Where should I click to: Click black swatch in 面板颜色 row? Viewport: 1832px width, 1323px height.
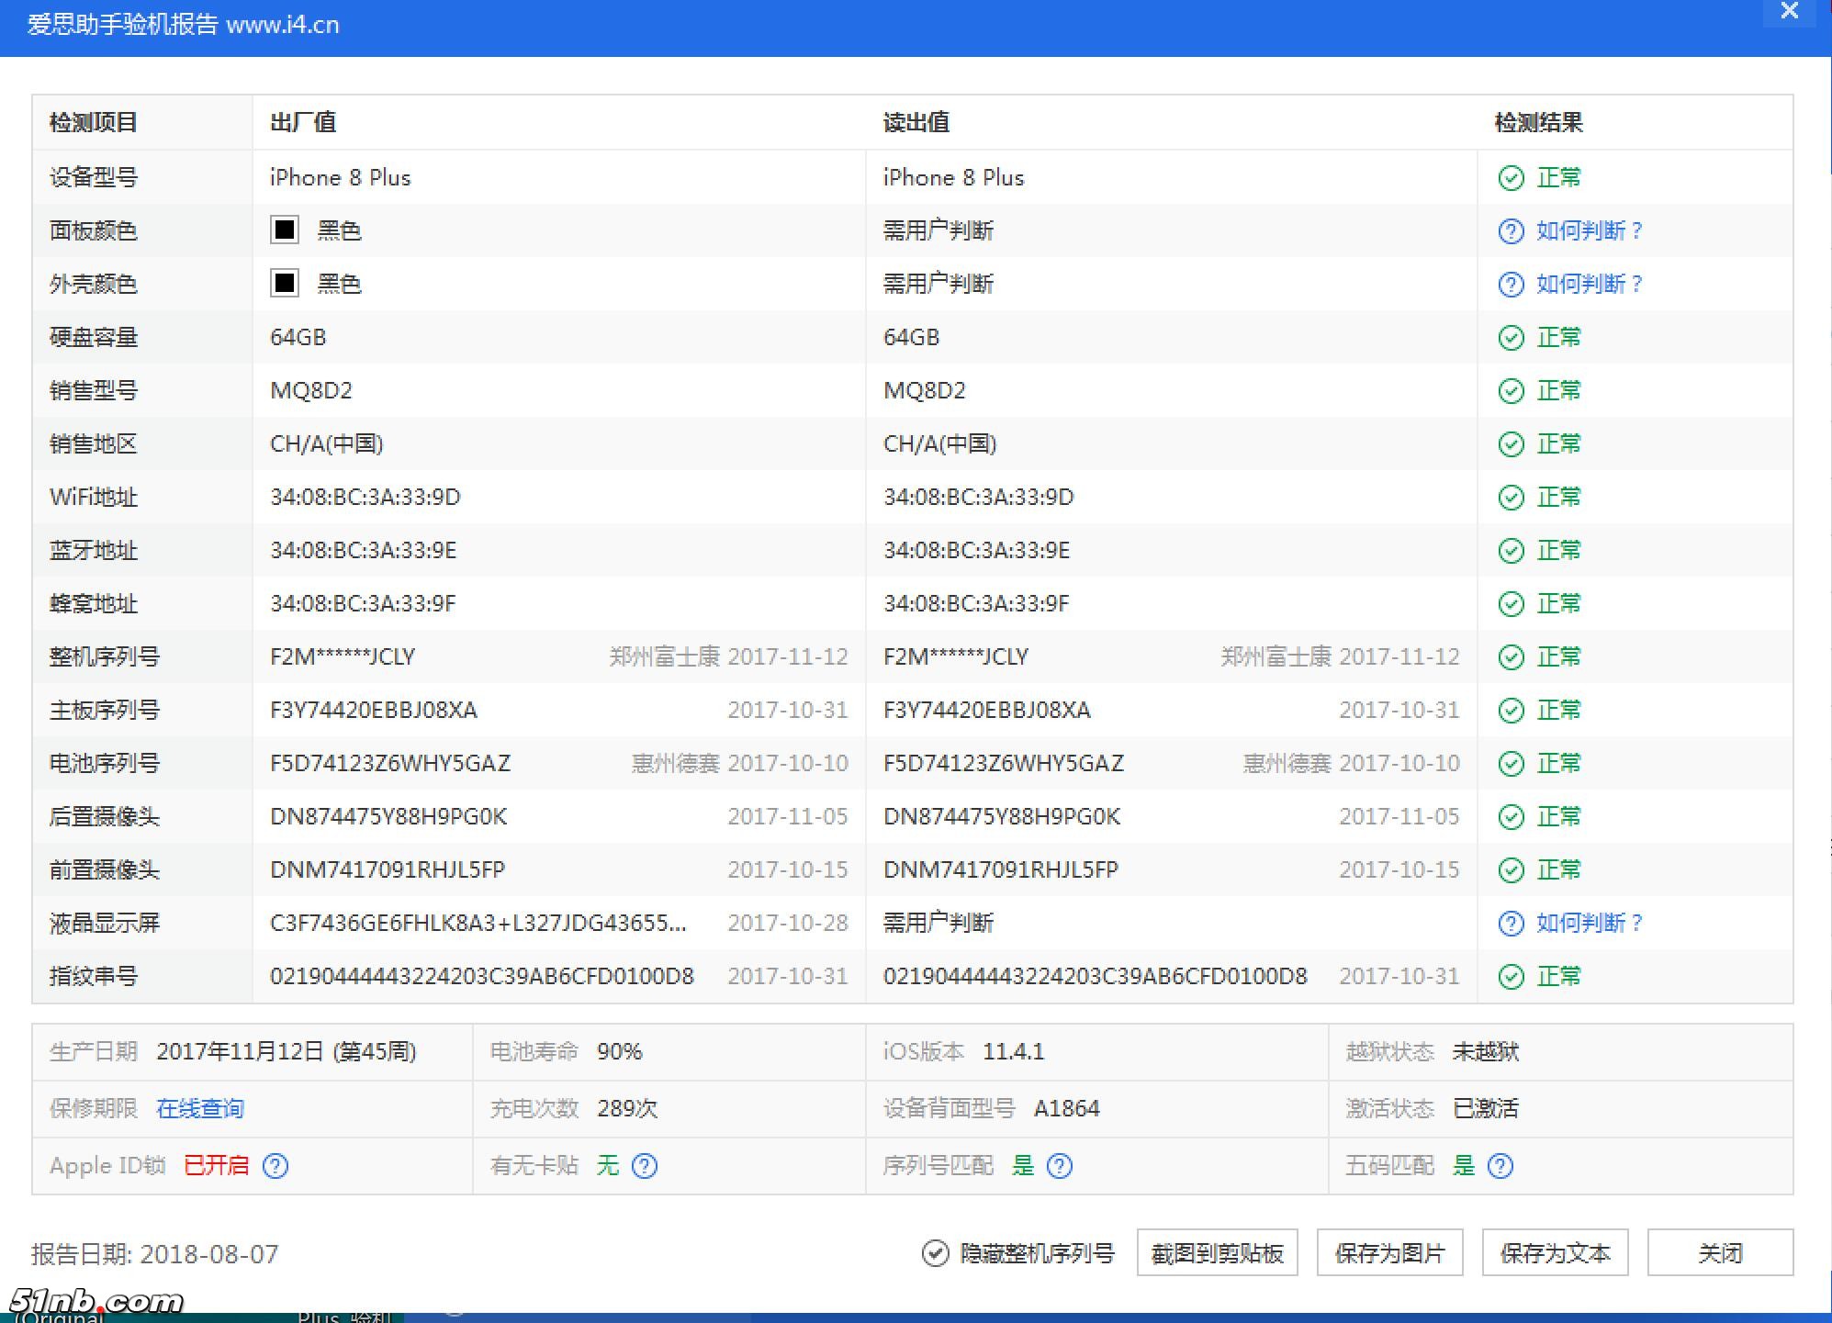[x=285, y=230]
